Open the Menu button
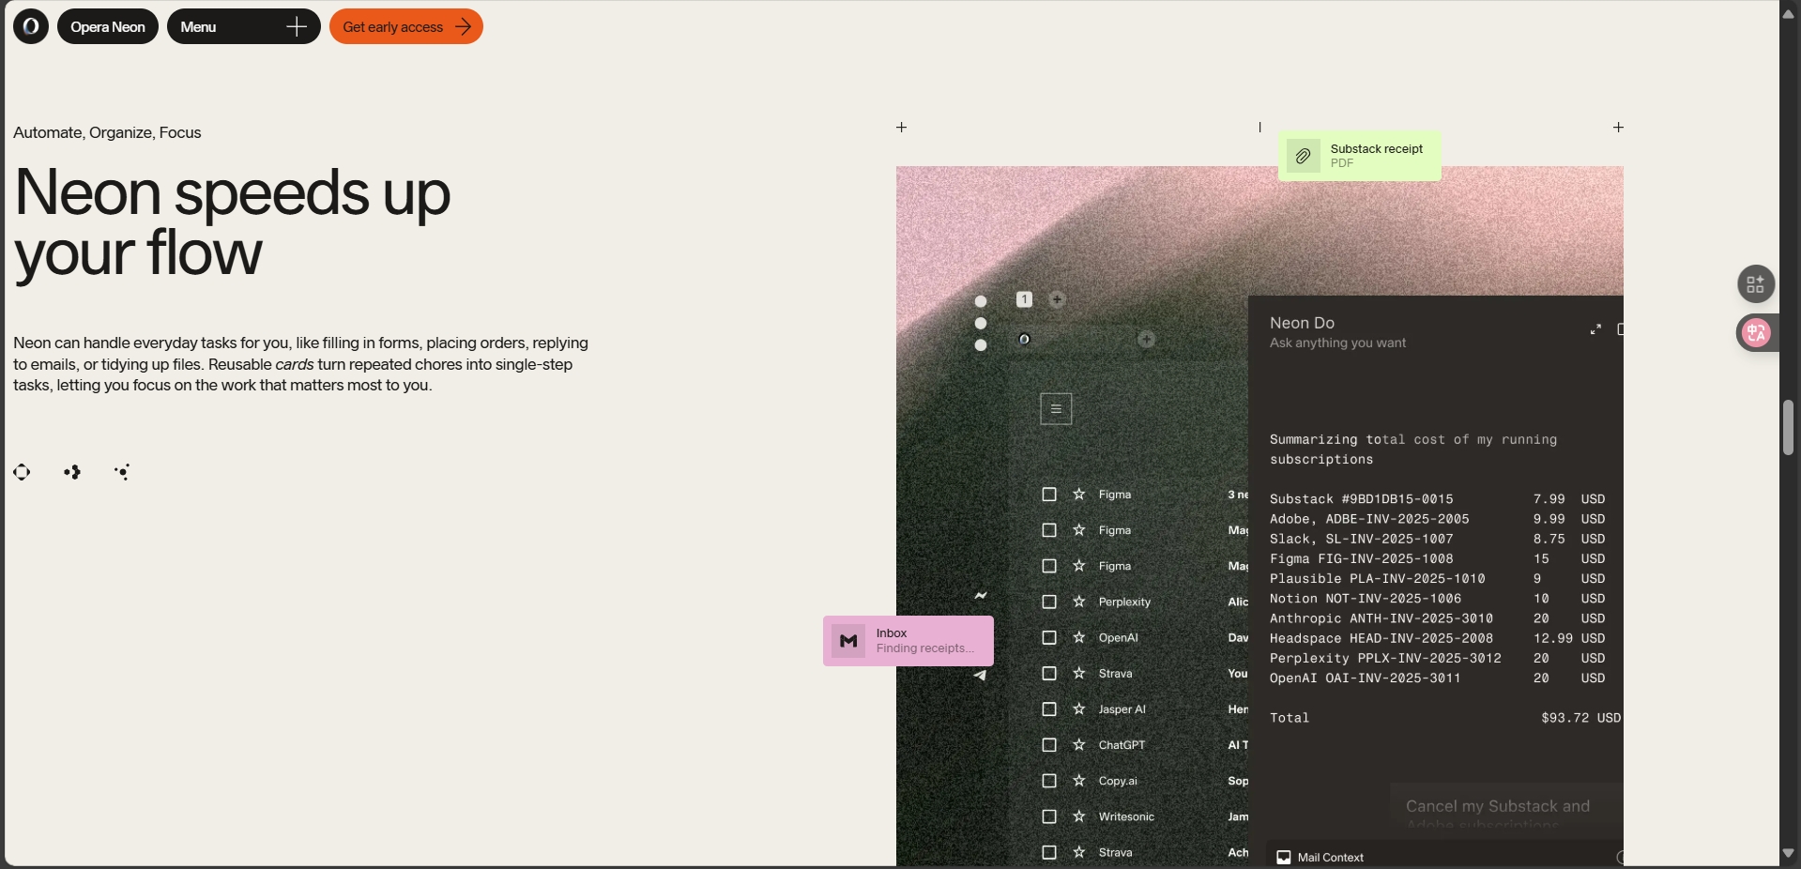This screenshot has height=869, width=1801. point(244,26)
